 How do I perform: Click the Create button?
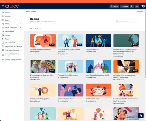point(125,6)
